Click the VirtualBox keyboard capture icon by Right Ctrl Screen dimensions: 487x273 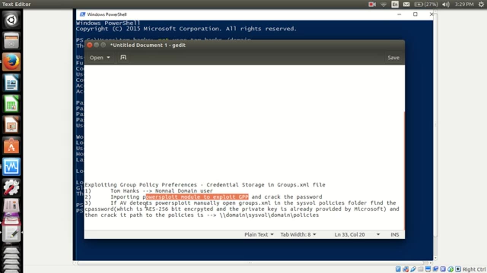458,269
